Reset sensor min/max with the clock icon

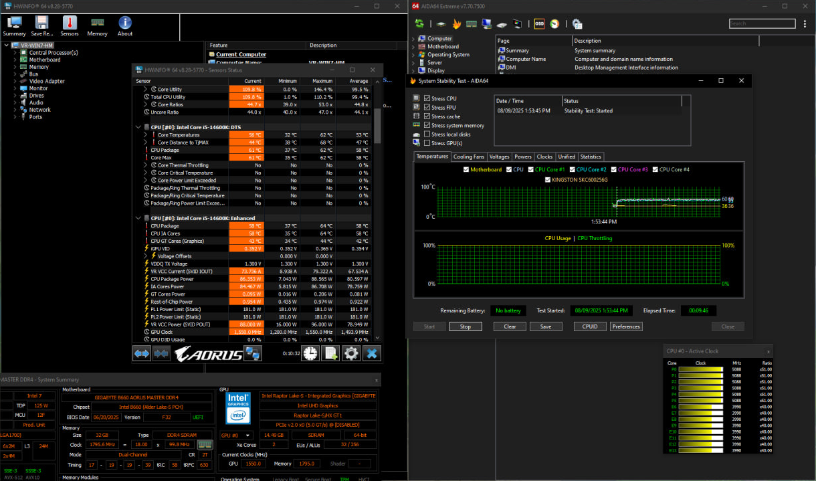(x=310, y=353)
